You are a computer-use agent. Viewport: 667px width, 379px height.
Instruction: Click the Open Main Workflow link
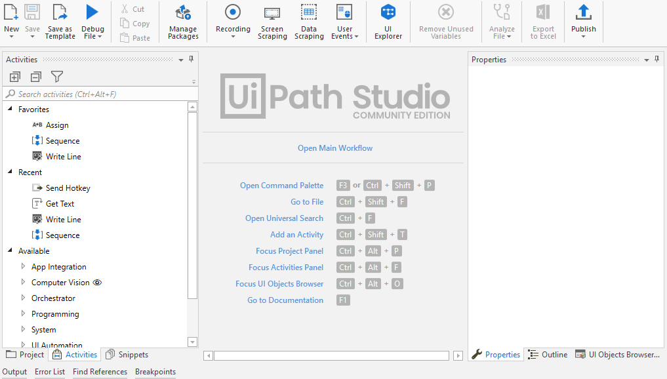click(x=335, y=148)
